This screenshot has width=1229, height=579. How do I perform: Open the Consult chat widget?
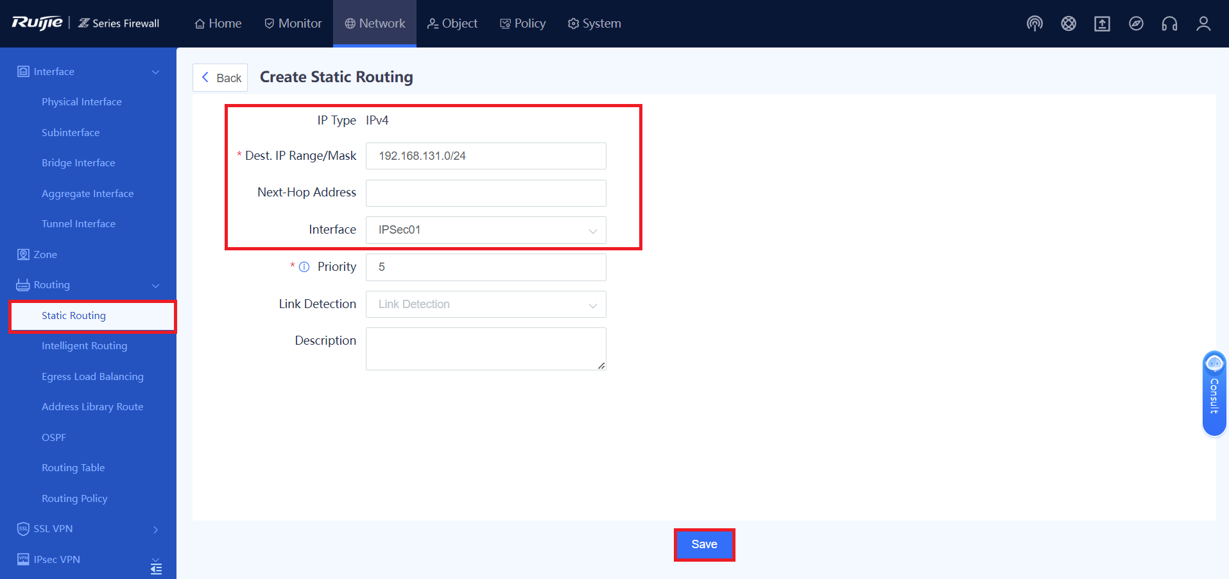tap(1214, 393)
